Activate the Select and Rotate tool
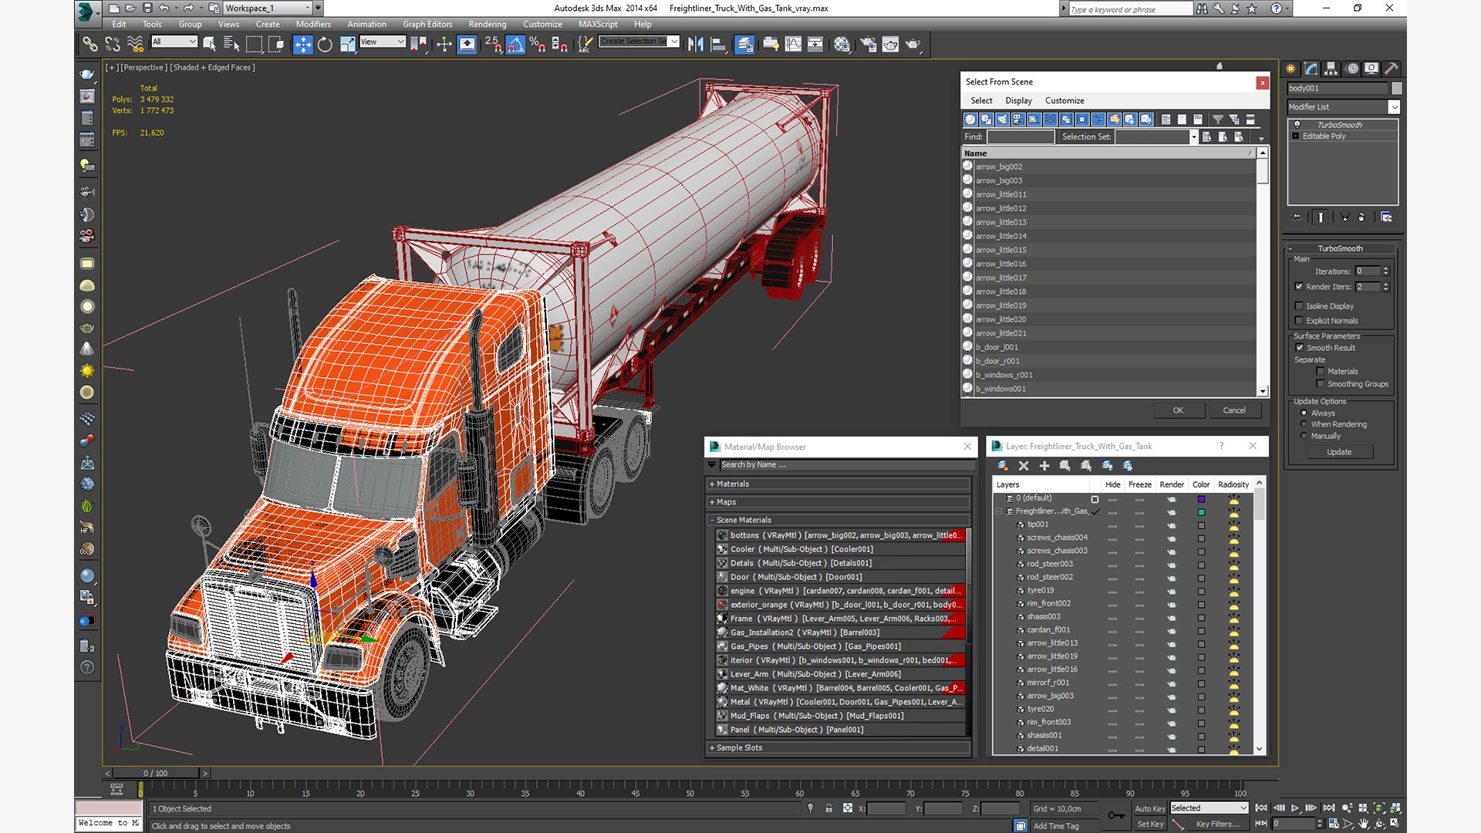 [x=325, y=45]
